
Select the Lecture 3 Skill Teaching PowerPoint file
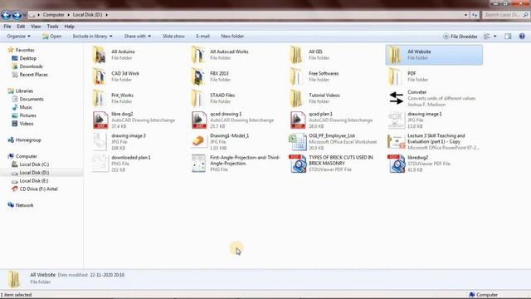point(435,142)
